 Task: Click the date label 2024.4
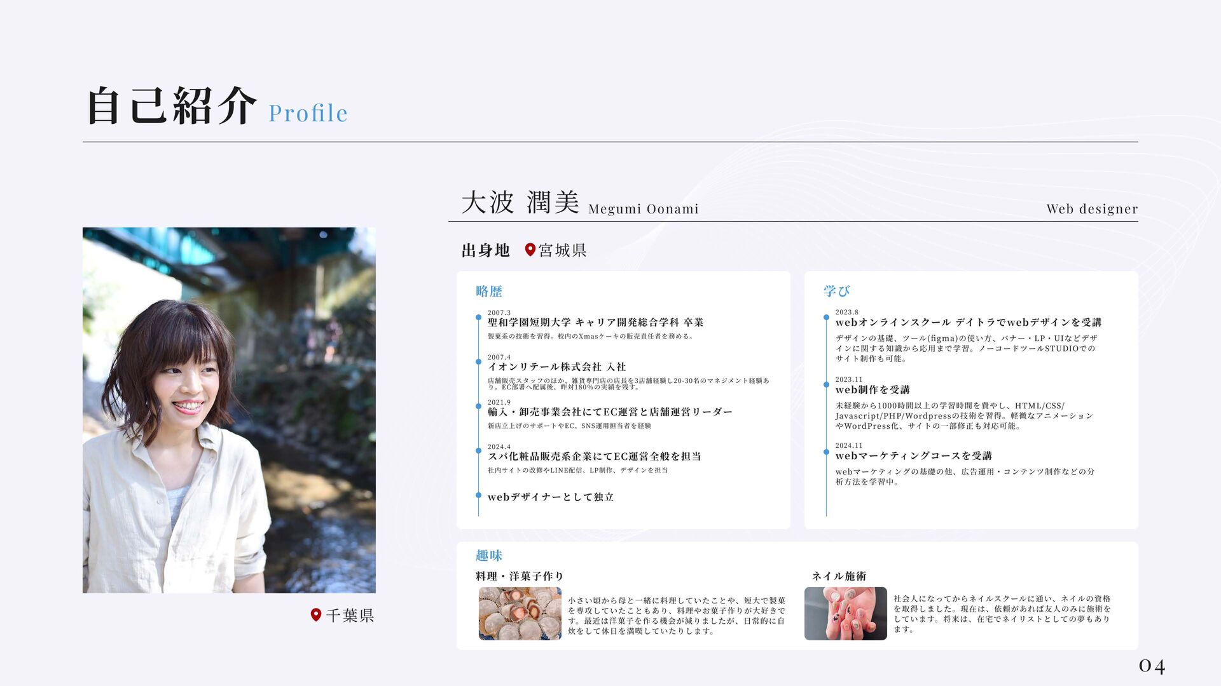499,447
